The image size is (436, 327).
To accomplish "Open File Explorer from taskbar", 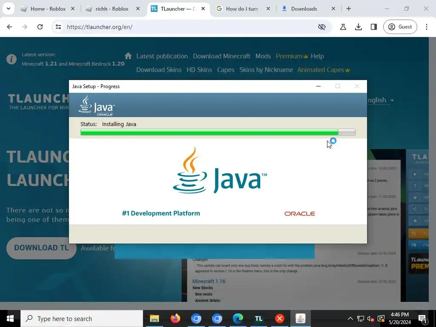I will pos(154,318).
